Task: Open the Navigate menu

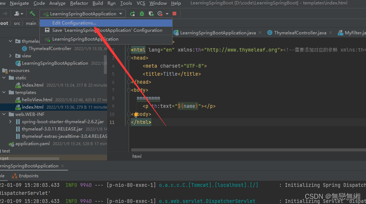Action: [x=19, y=3]
